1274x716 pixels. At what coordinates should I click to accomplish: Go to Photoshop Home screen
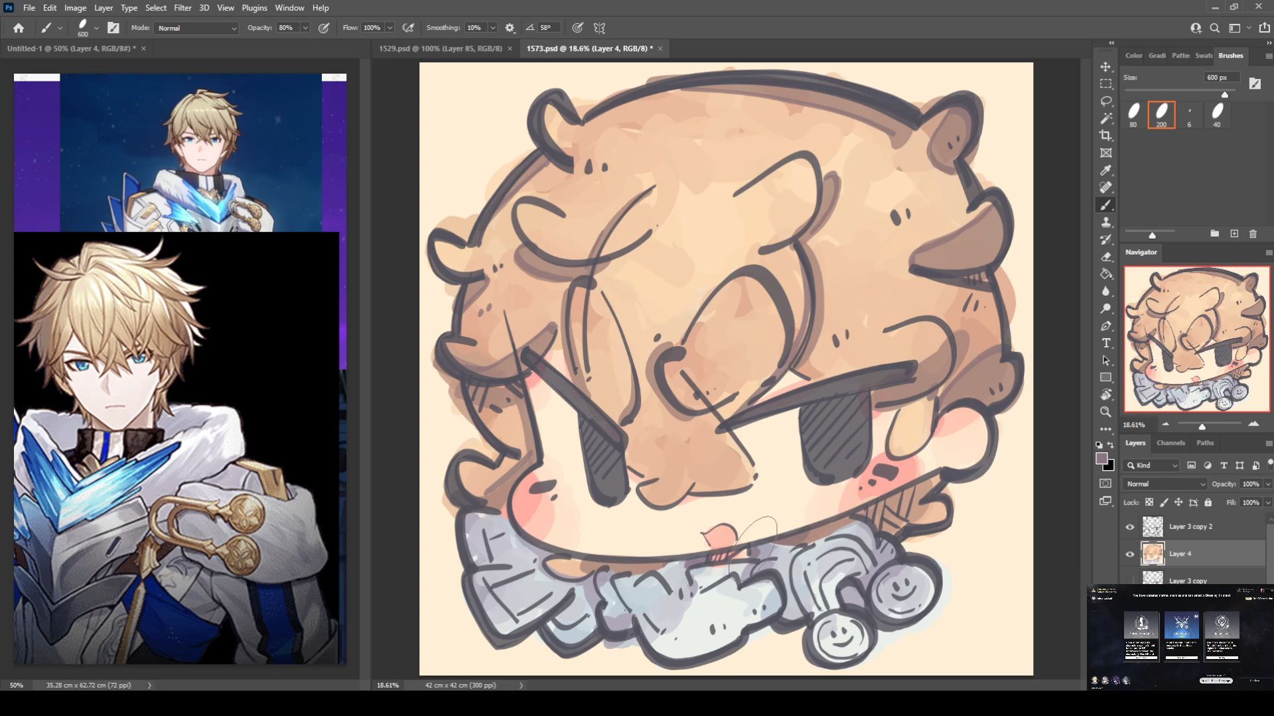coord(19,28)
